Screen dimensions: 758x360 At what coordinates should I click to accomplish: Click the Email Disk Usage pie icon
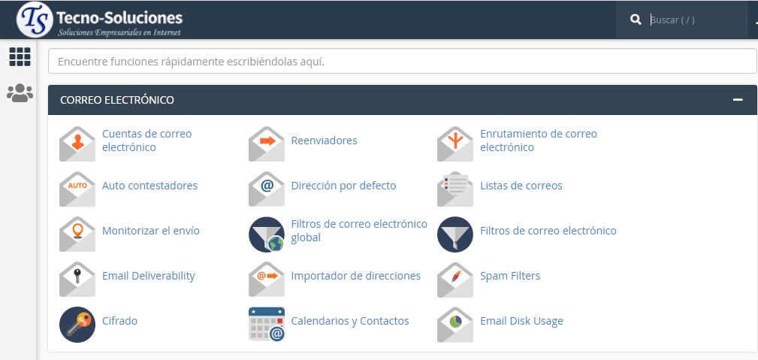(455, 324)
